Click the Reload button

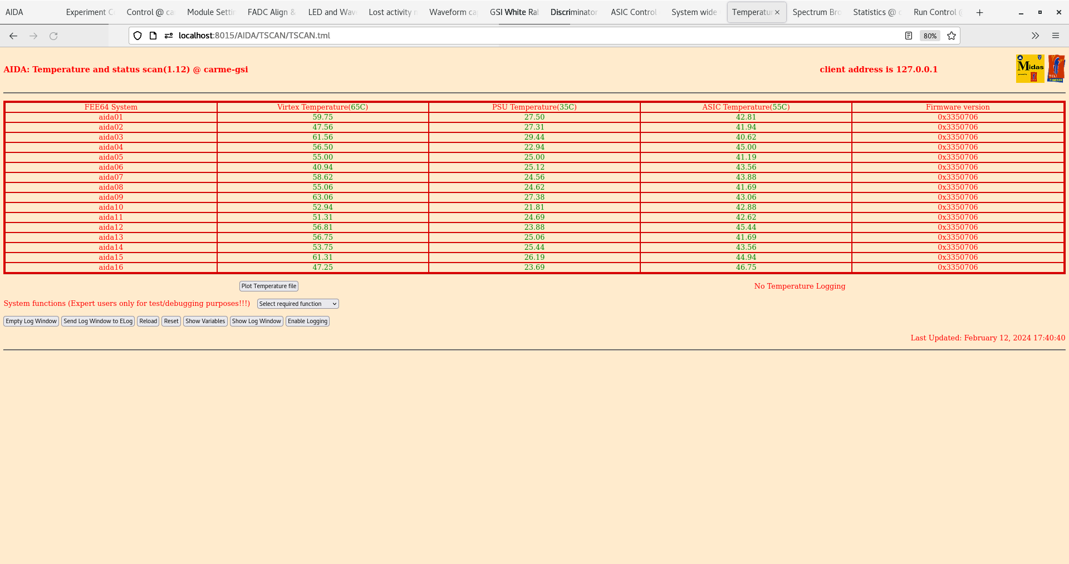click(x=148, y=321)
